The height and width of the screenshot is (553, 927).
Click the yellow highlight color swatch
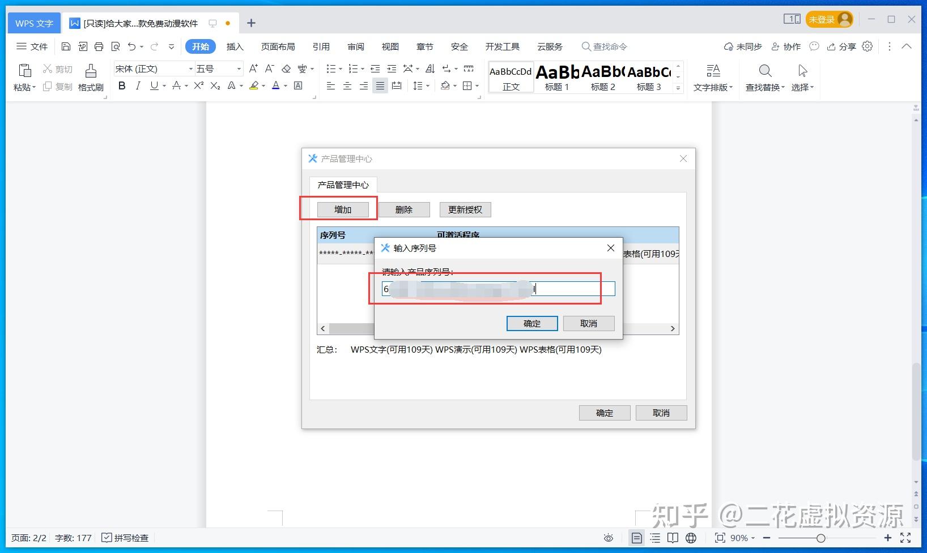[x=254, y=85]
